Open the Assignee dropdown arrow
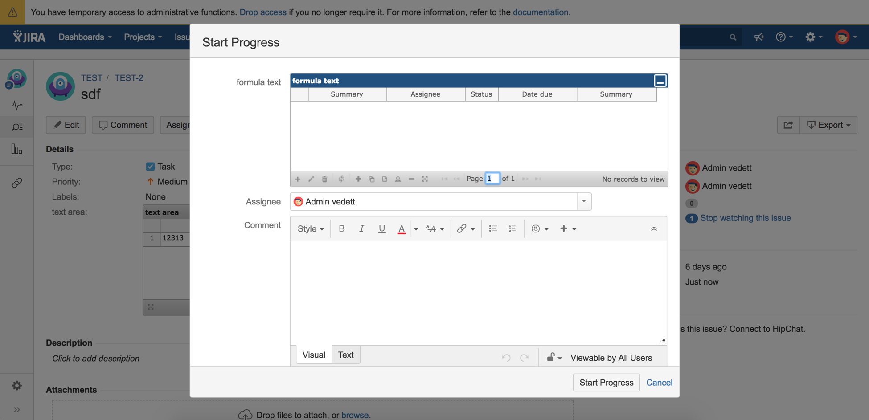 584,201
